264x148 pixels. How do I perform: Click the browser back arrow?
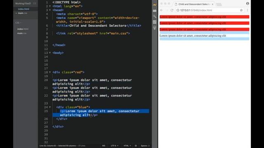pyautogui.click(x=162, y=10)
